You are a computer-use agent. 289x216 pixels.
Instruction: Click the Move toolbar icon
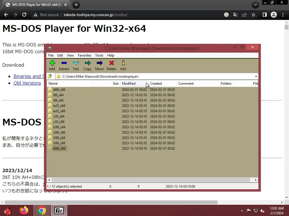100,63
